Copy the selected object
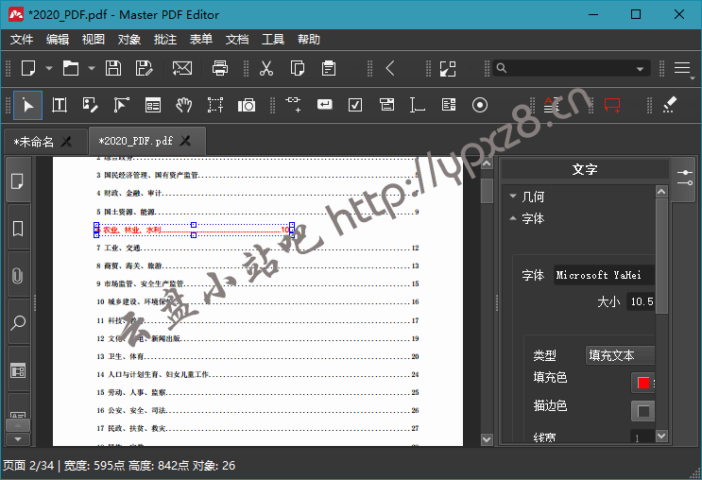The height and width of the screenshot is (480, 702). click(298, 69)
